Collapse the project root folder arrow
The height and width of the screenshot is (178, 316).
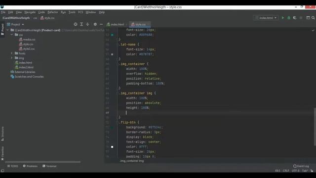pos(8,30)
